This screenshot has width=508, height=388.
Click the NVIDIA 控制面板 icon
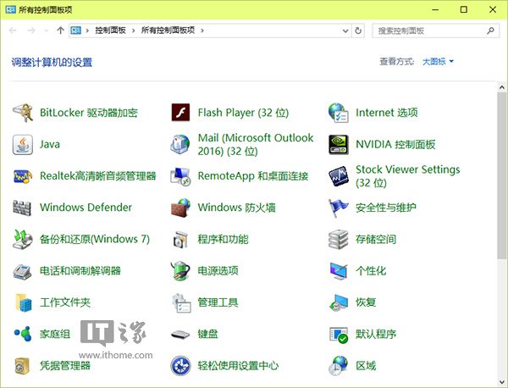(339, 145)
